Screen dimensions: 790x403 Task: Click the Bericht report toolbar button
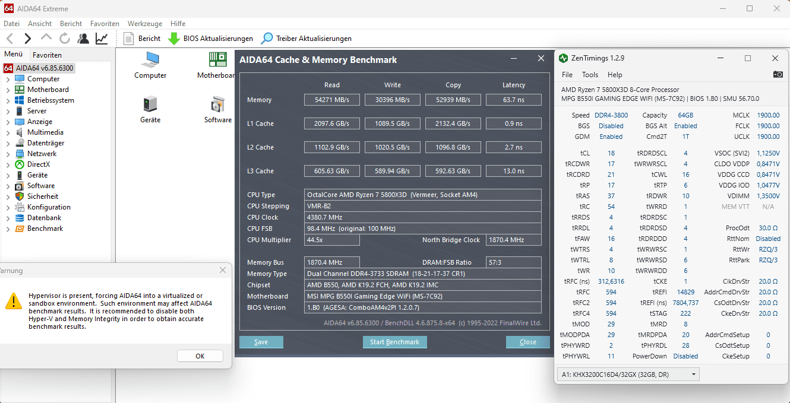point(142,39)
